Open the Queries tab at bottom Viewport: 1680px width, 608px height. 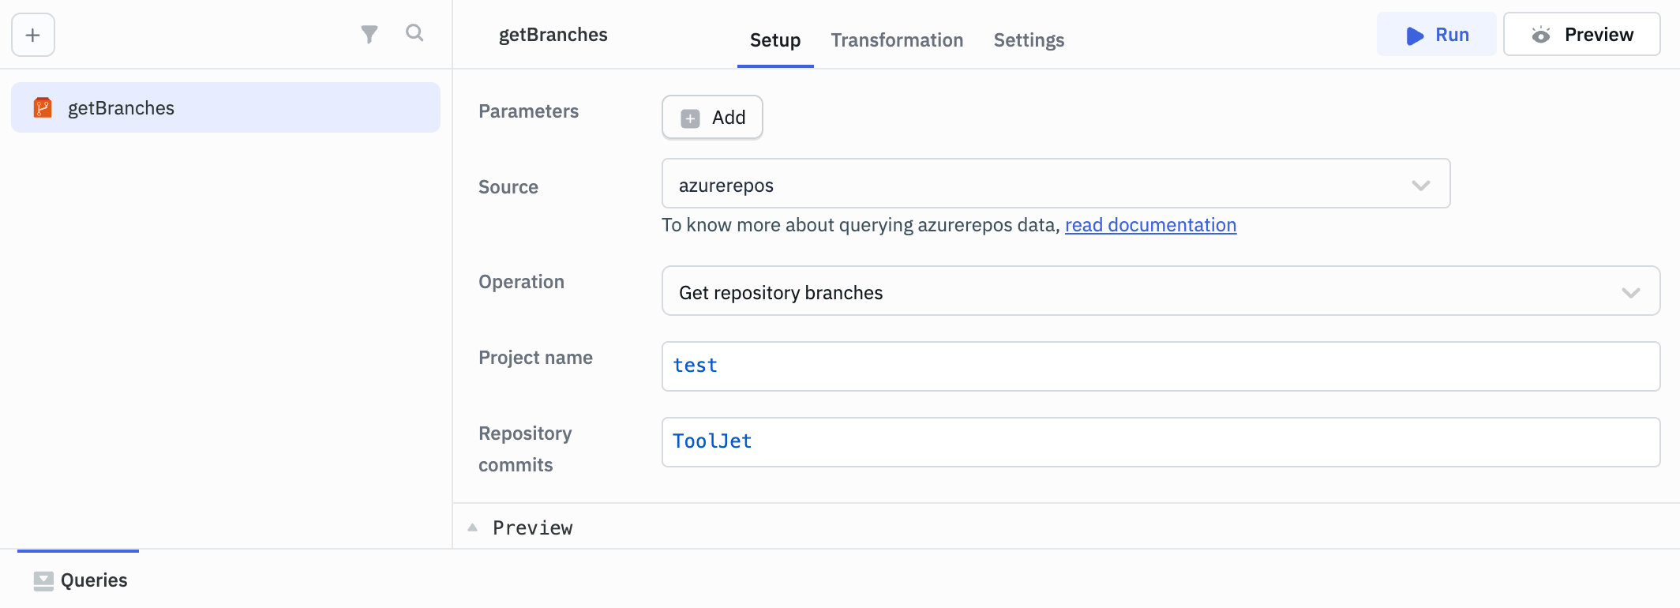coord(78,580)
